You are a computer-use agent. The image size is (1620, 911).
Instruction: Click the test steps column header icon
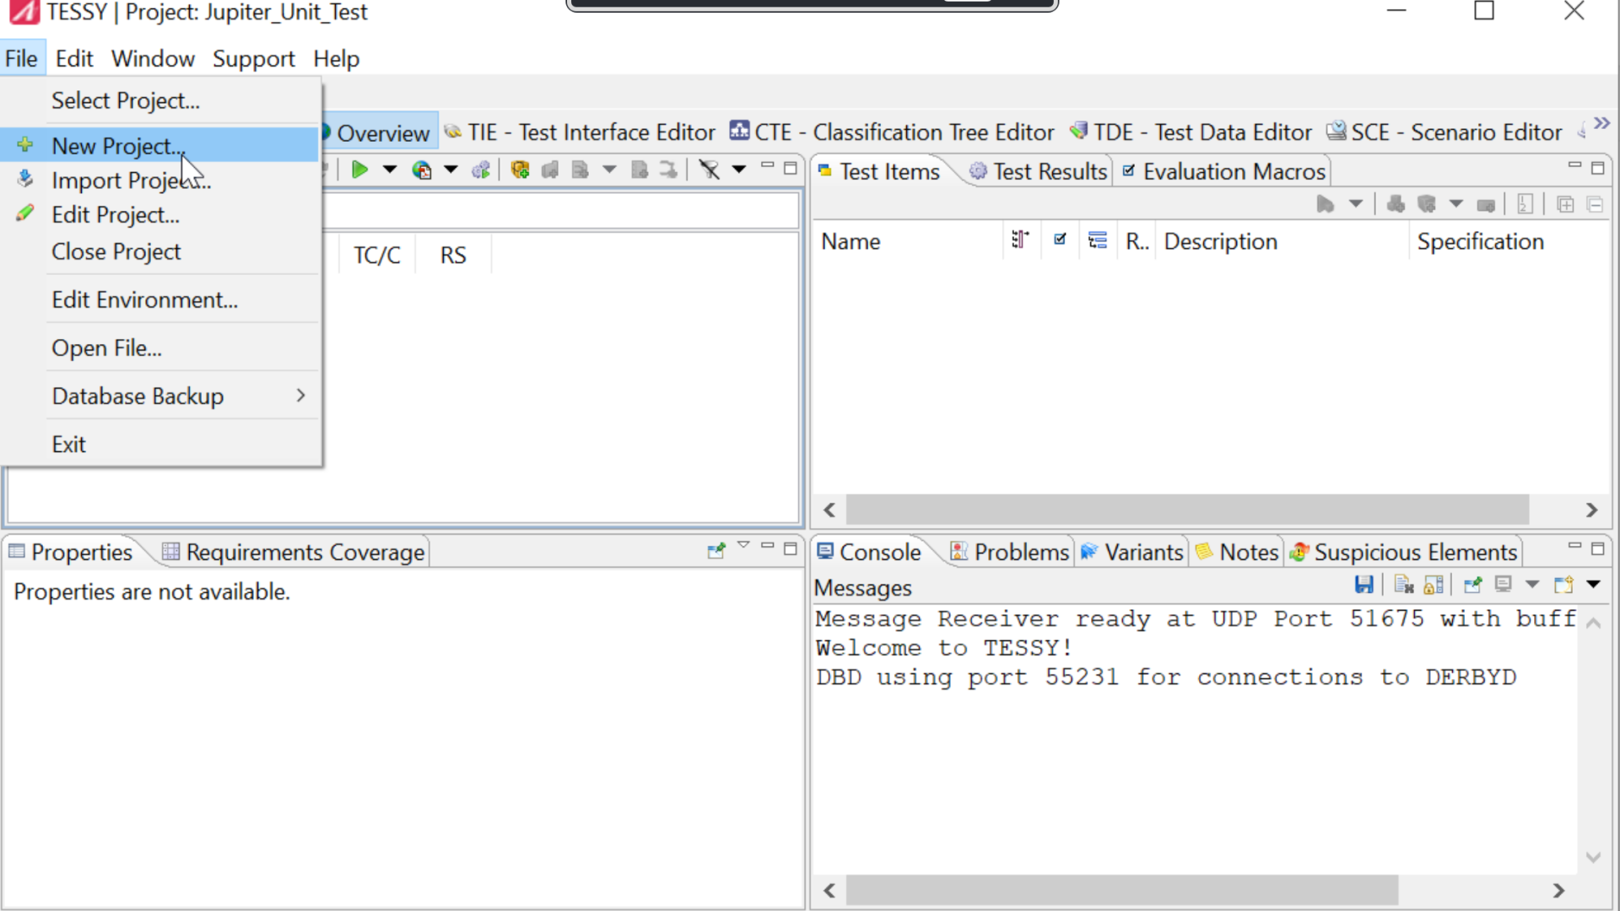click(1020, 240)
